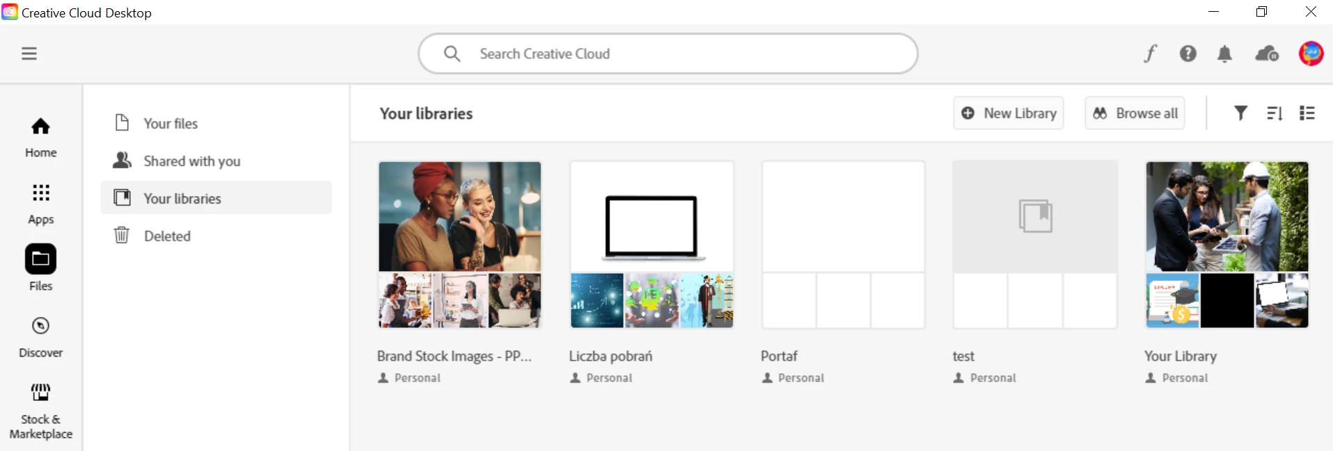
Task: Open the Files section
Action: click(41, 268)
